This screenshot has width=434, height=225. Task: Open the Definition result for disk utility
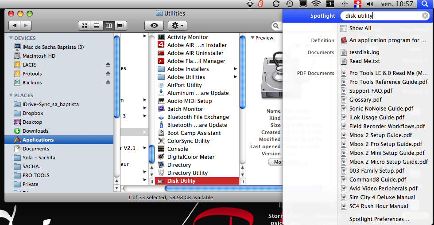(x=383, y=40)
